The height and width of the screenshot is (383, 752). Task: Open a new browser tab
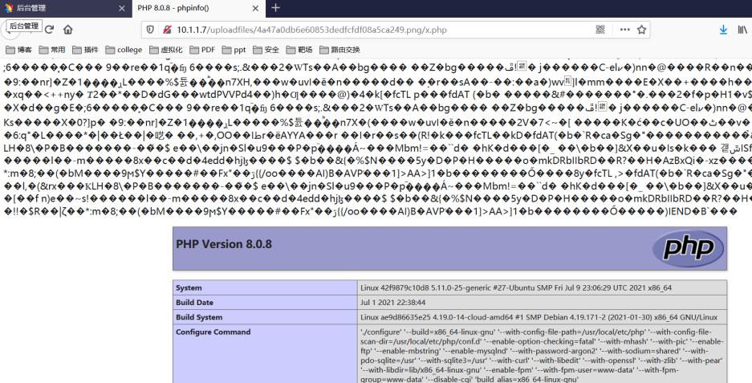pyautogui.click(x=275, y=8)
